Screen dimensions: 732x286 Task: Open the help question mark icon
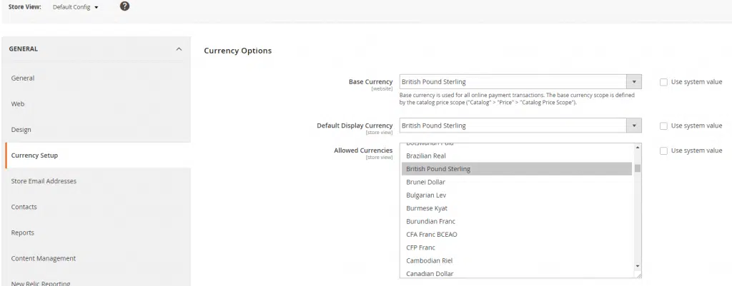coord(124,6)
